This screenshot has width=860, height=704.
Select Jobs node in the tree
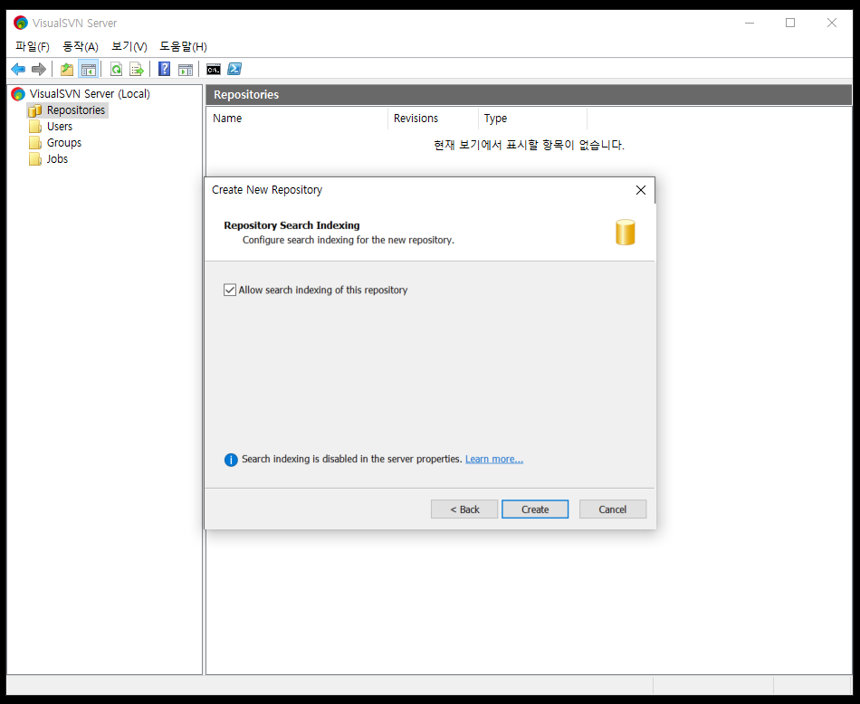point(57,159)
